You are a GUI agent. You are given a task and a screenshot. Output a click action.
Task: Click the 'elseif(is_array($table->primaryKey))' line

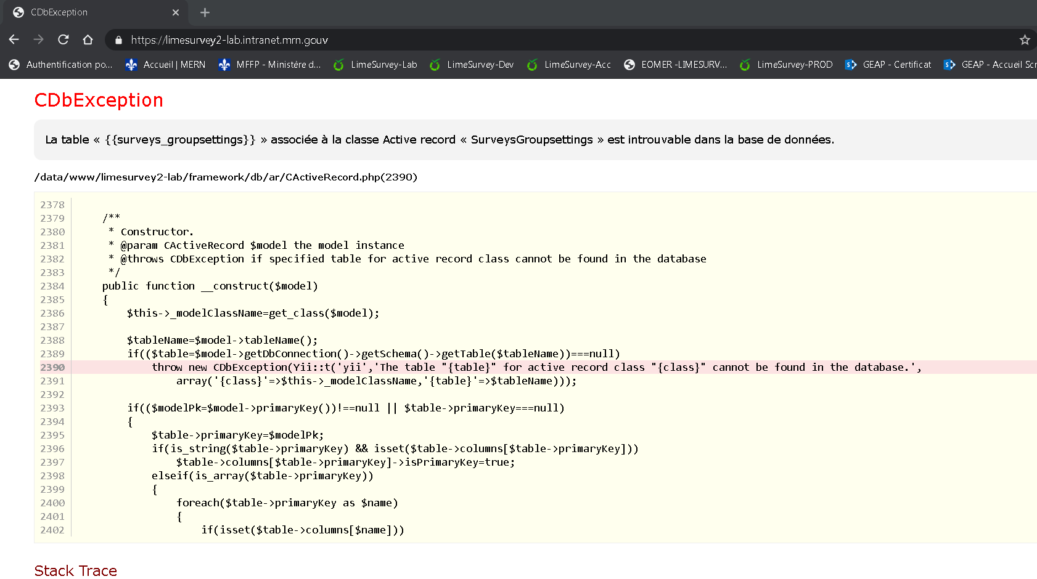click(x=263, y=476)
